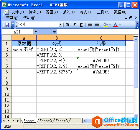Open the 数据(D) menu
This screenshot has height=130, width=140.
point(120,12)
